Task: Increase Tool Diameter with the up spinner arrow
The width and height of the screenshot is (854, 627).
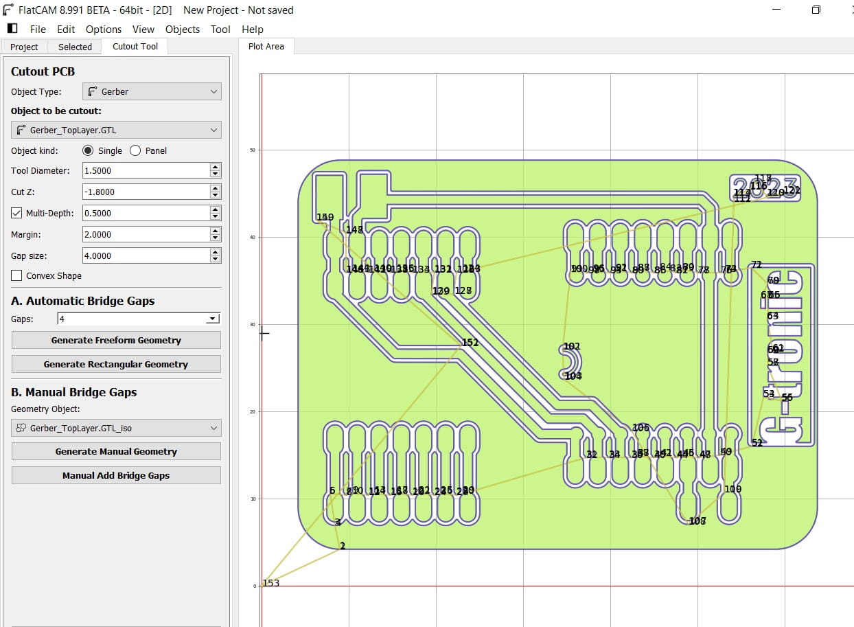Action: pyautogui.click(x=215, y=167)
